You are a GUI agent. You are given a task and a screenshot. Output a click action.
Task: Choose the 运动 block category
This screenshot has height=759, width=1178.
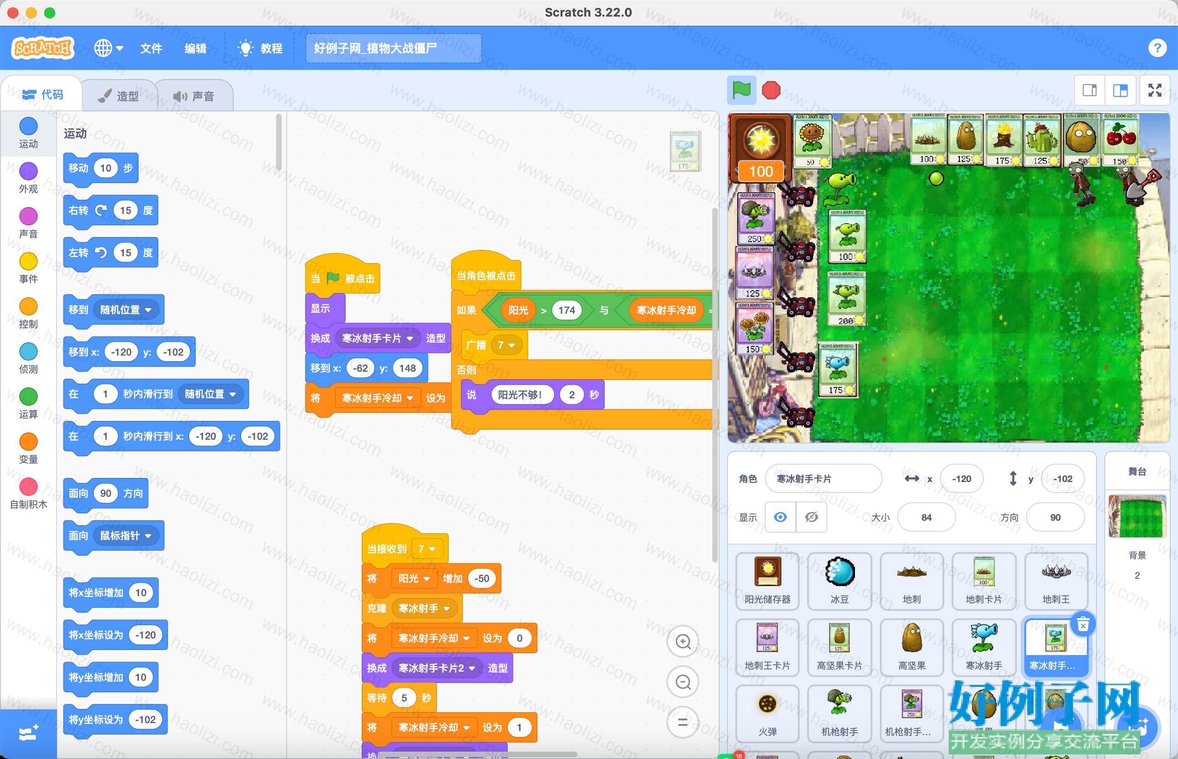(28, 132)
